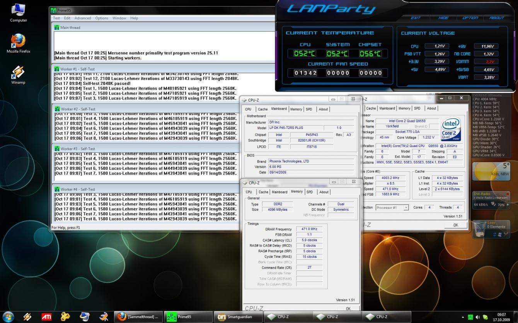Viewport: 518px width, 323px height.
Task: Switch to the last CPU-Z taskbar button
Action: tap(387, 317)
